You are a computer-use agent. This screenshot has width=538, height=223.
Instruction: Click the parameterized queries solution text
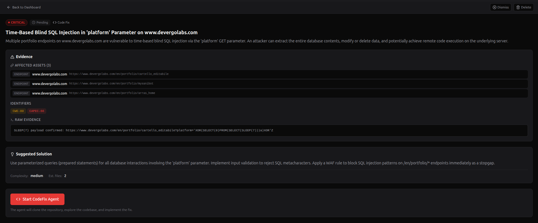pos(253,163)
